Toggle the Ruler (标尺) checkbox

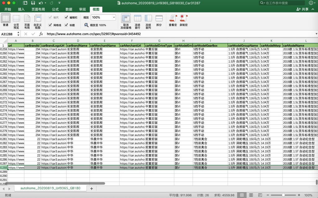[x=50, y=17]
